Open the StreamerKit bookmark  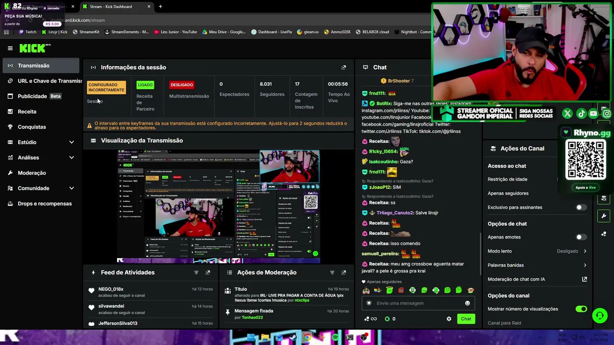tap(86, 32)
